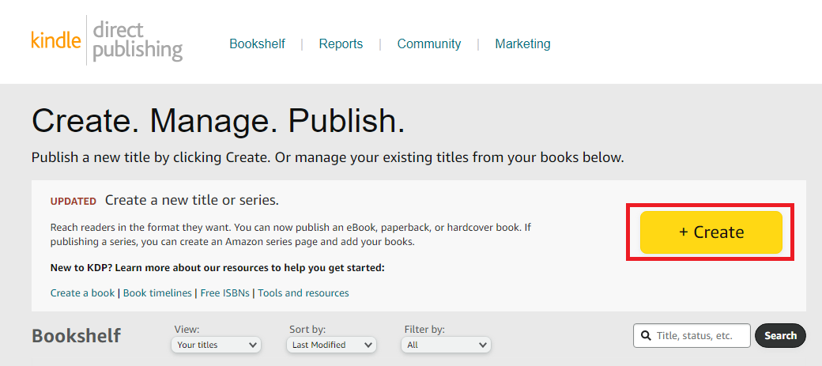Screen dimensions: 822x366
Task: Click the Bookshelf section heading
Action: point(77,336)
